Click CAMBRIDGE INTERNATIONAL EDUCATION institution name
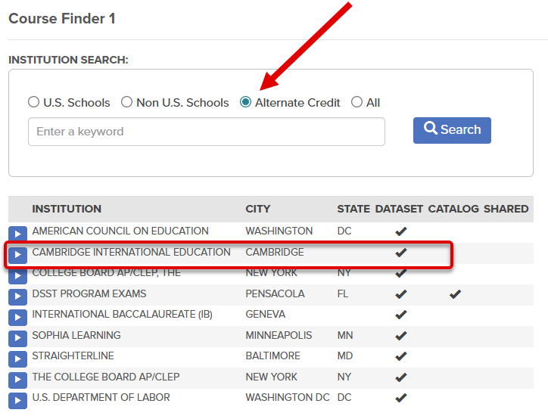This screenshot has width=548, height=416. pyautogui.click(x=132, y=252)
